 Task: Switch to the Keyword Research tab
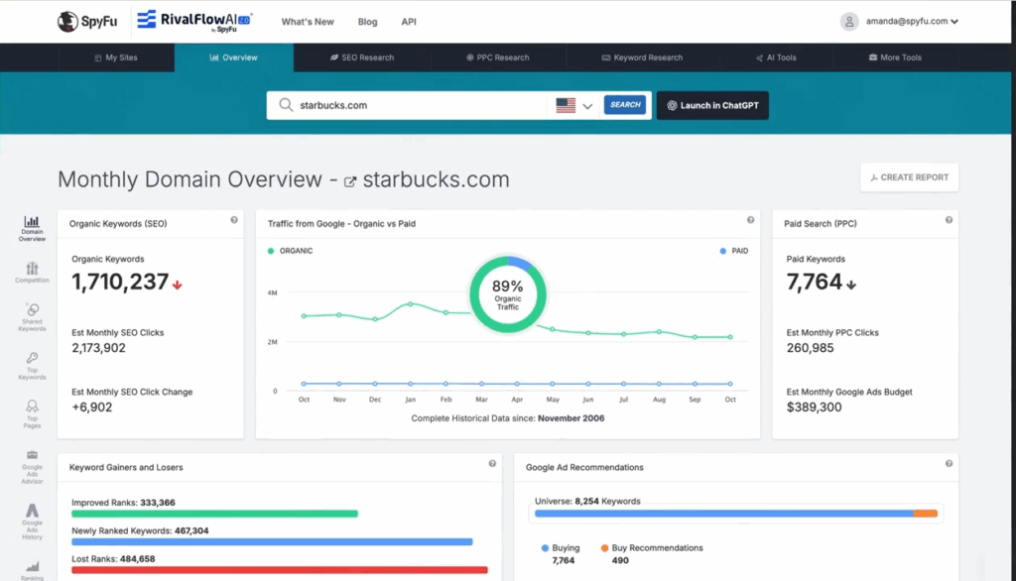point(641,58)
